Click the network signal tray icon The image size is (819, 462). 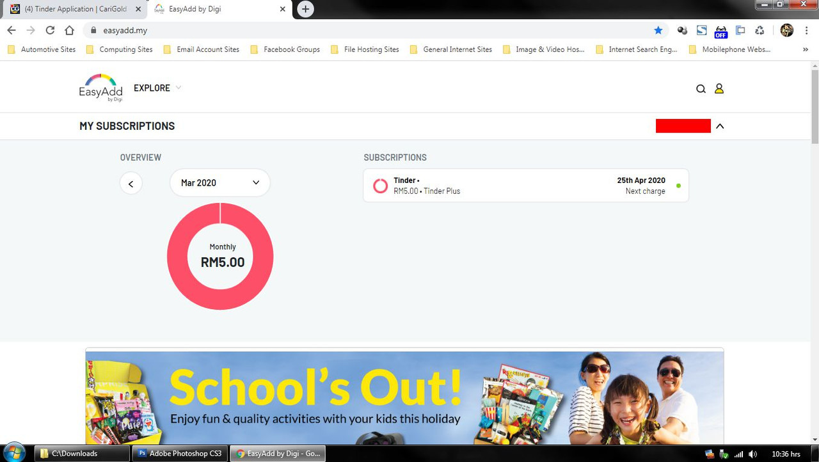coord(738,454)
